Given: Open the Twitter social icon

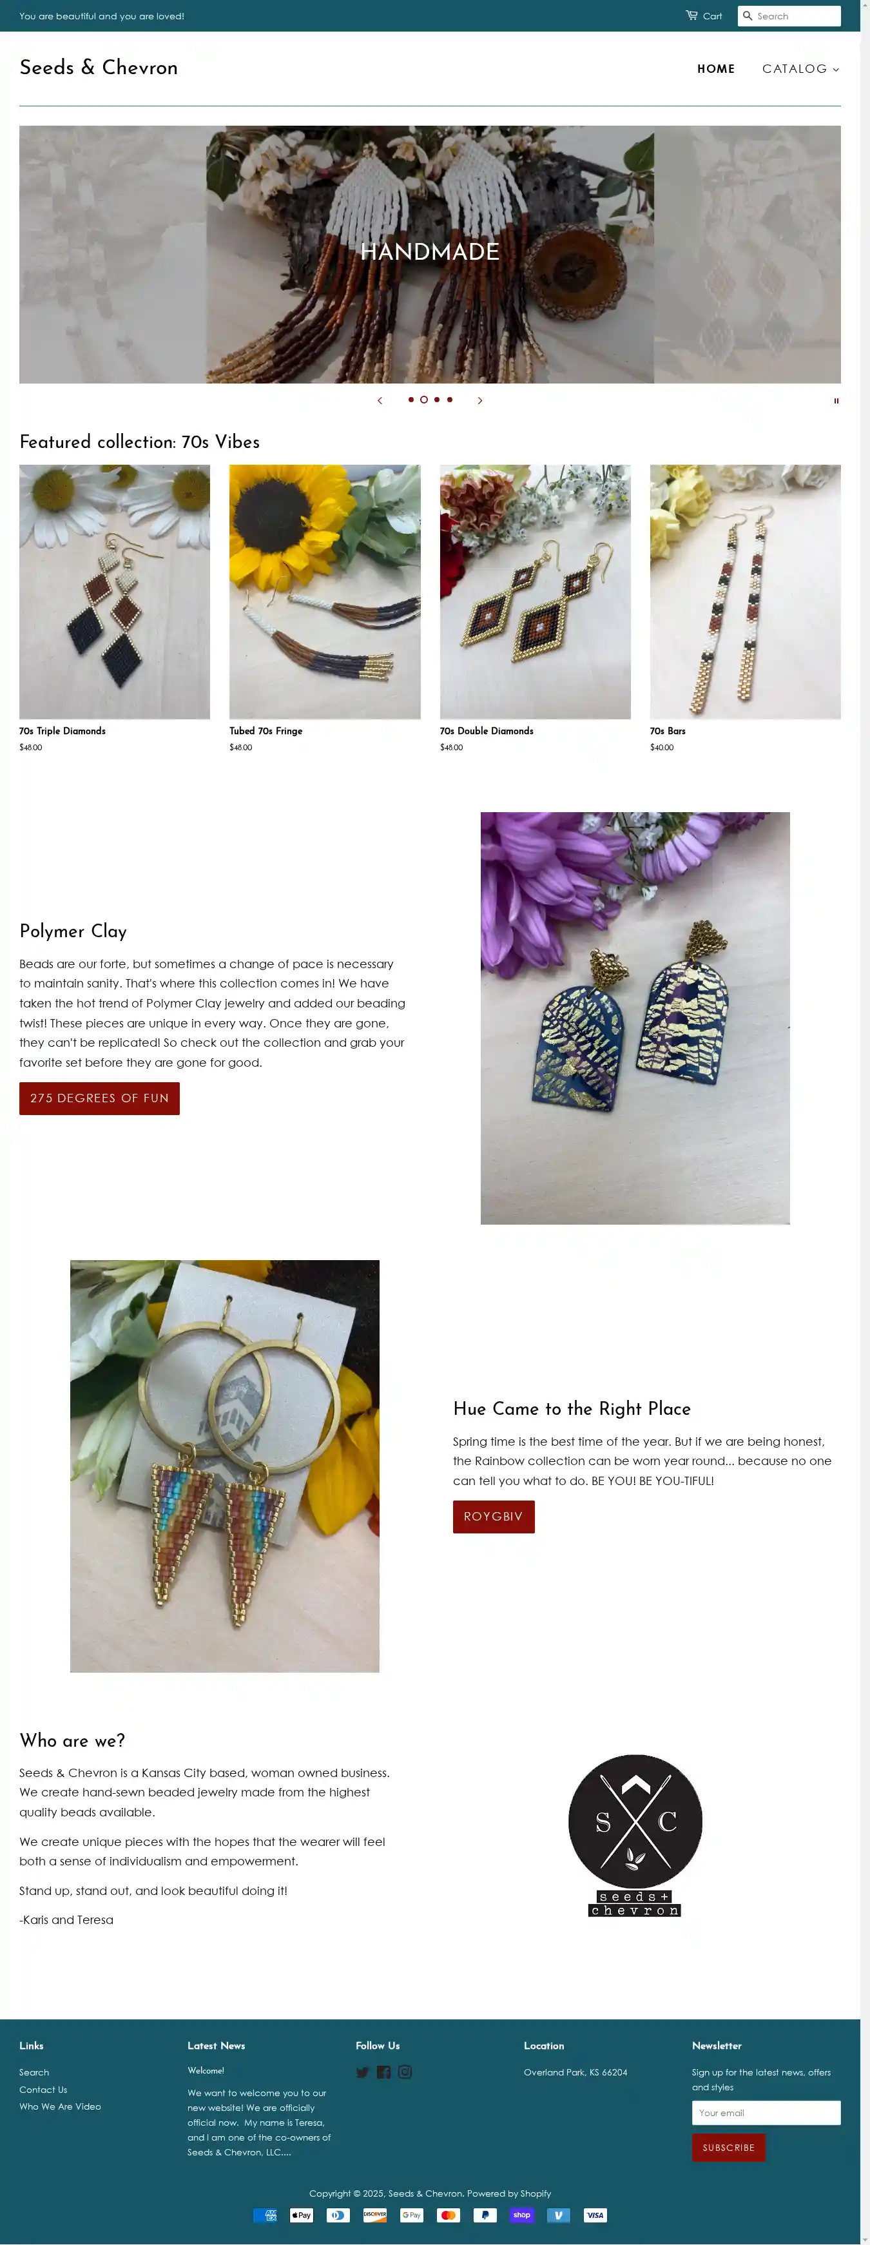Looking at the screenshot, I should 363,2072.
